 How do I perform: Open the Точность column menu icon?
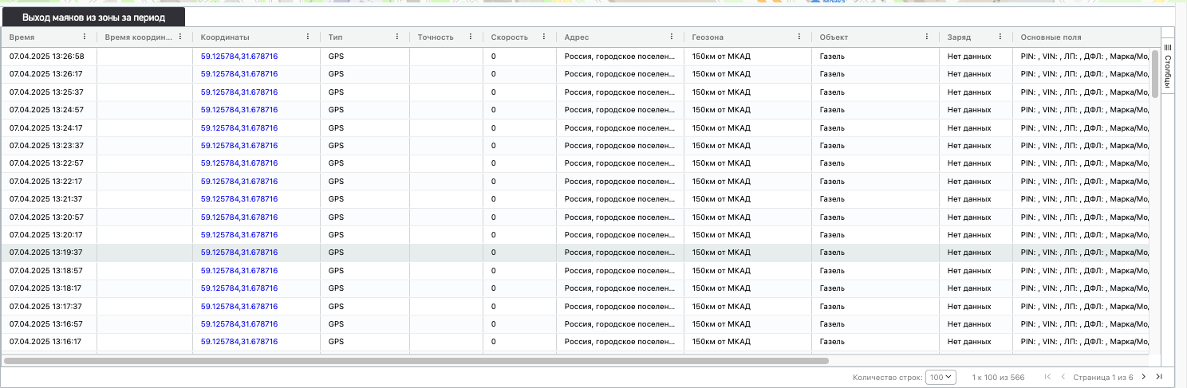(x=471, y=37)
